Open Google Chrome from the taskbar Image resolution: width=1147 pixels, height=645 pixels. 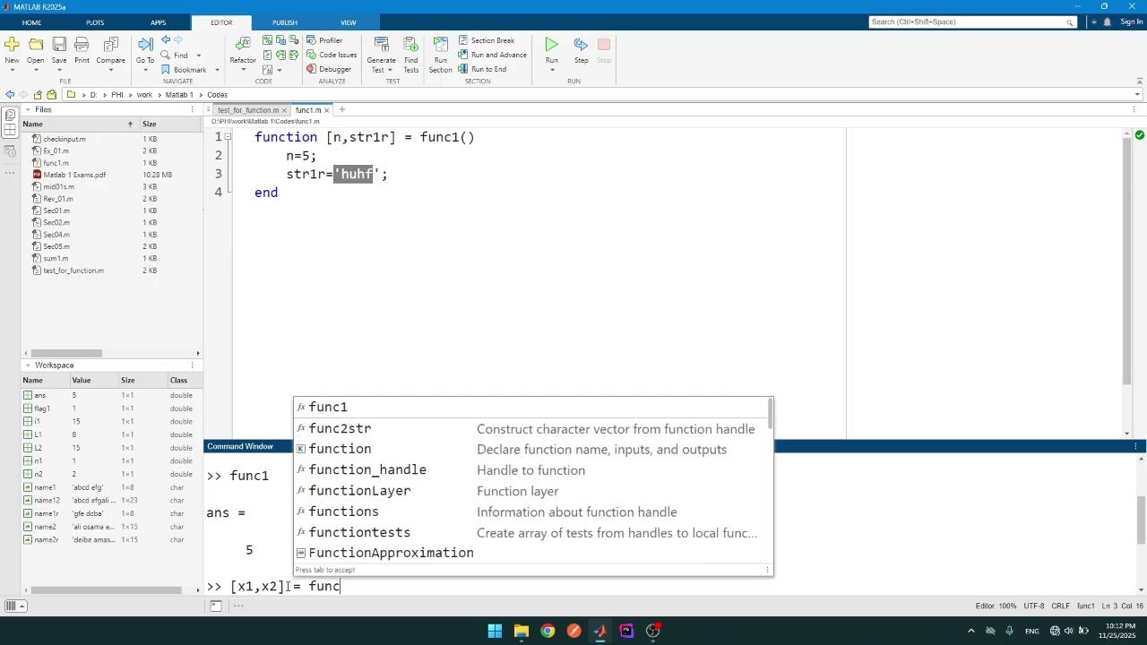coord(548,631)
